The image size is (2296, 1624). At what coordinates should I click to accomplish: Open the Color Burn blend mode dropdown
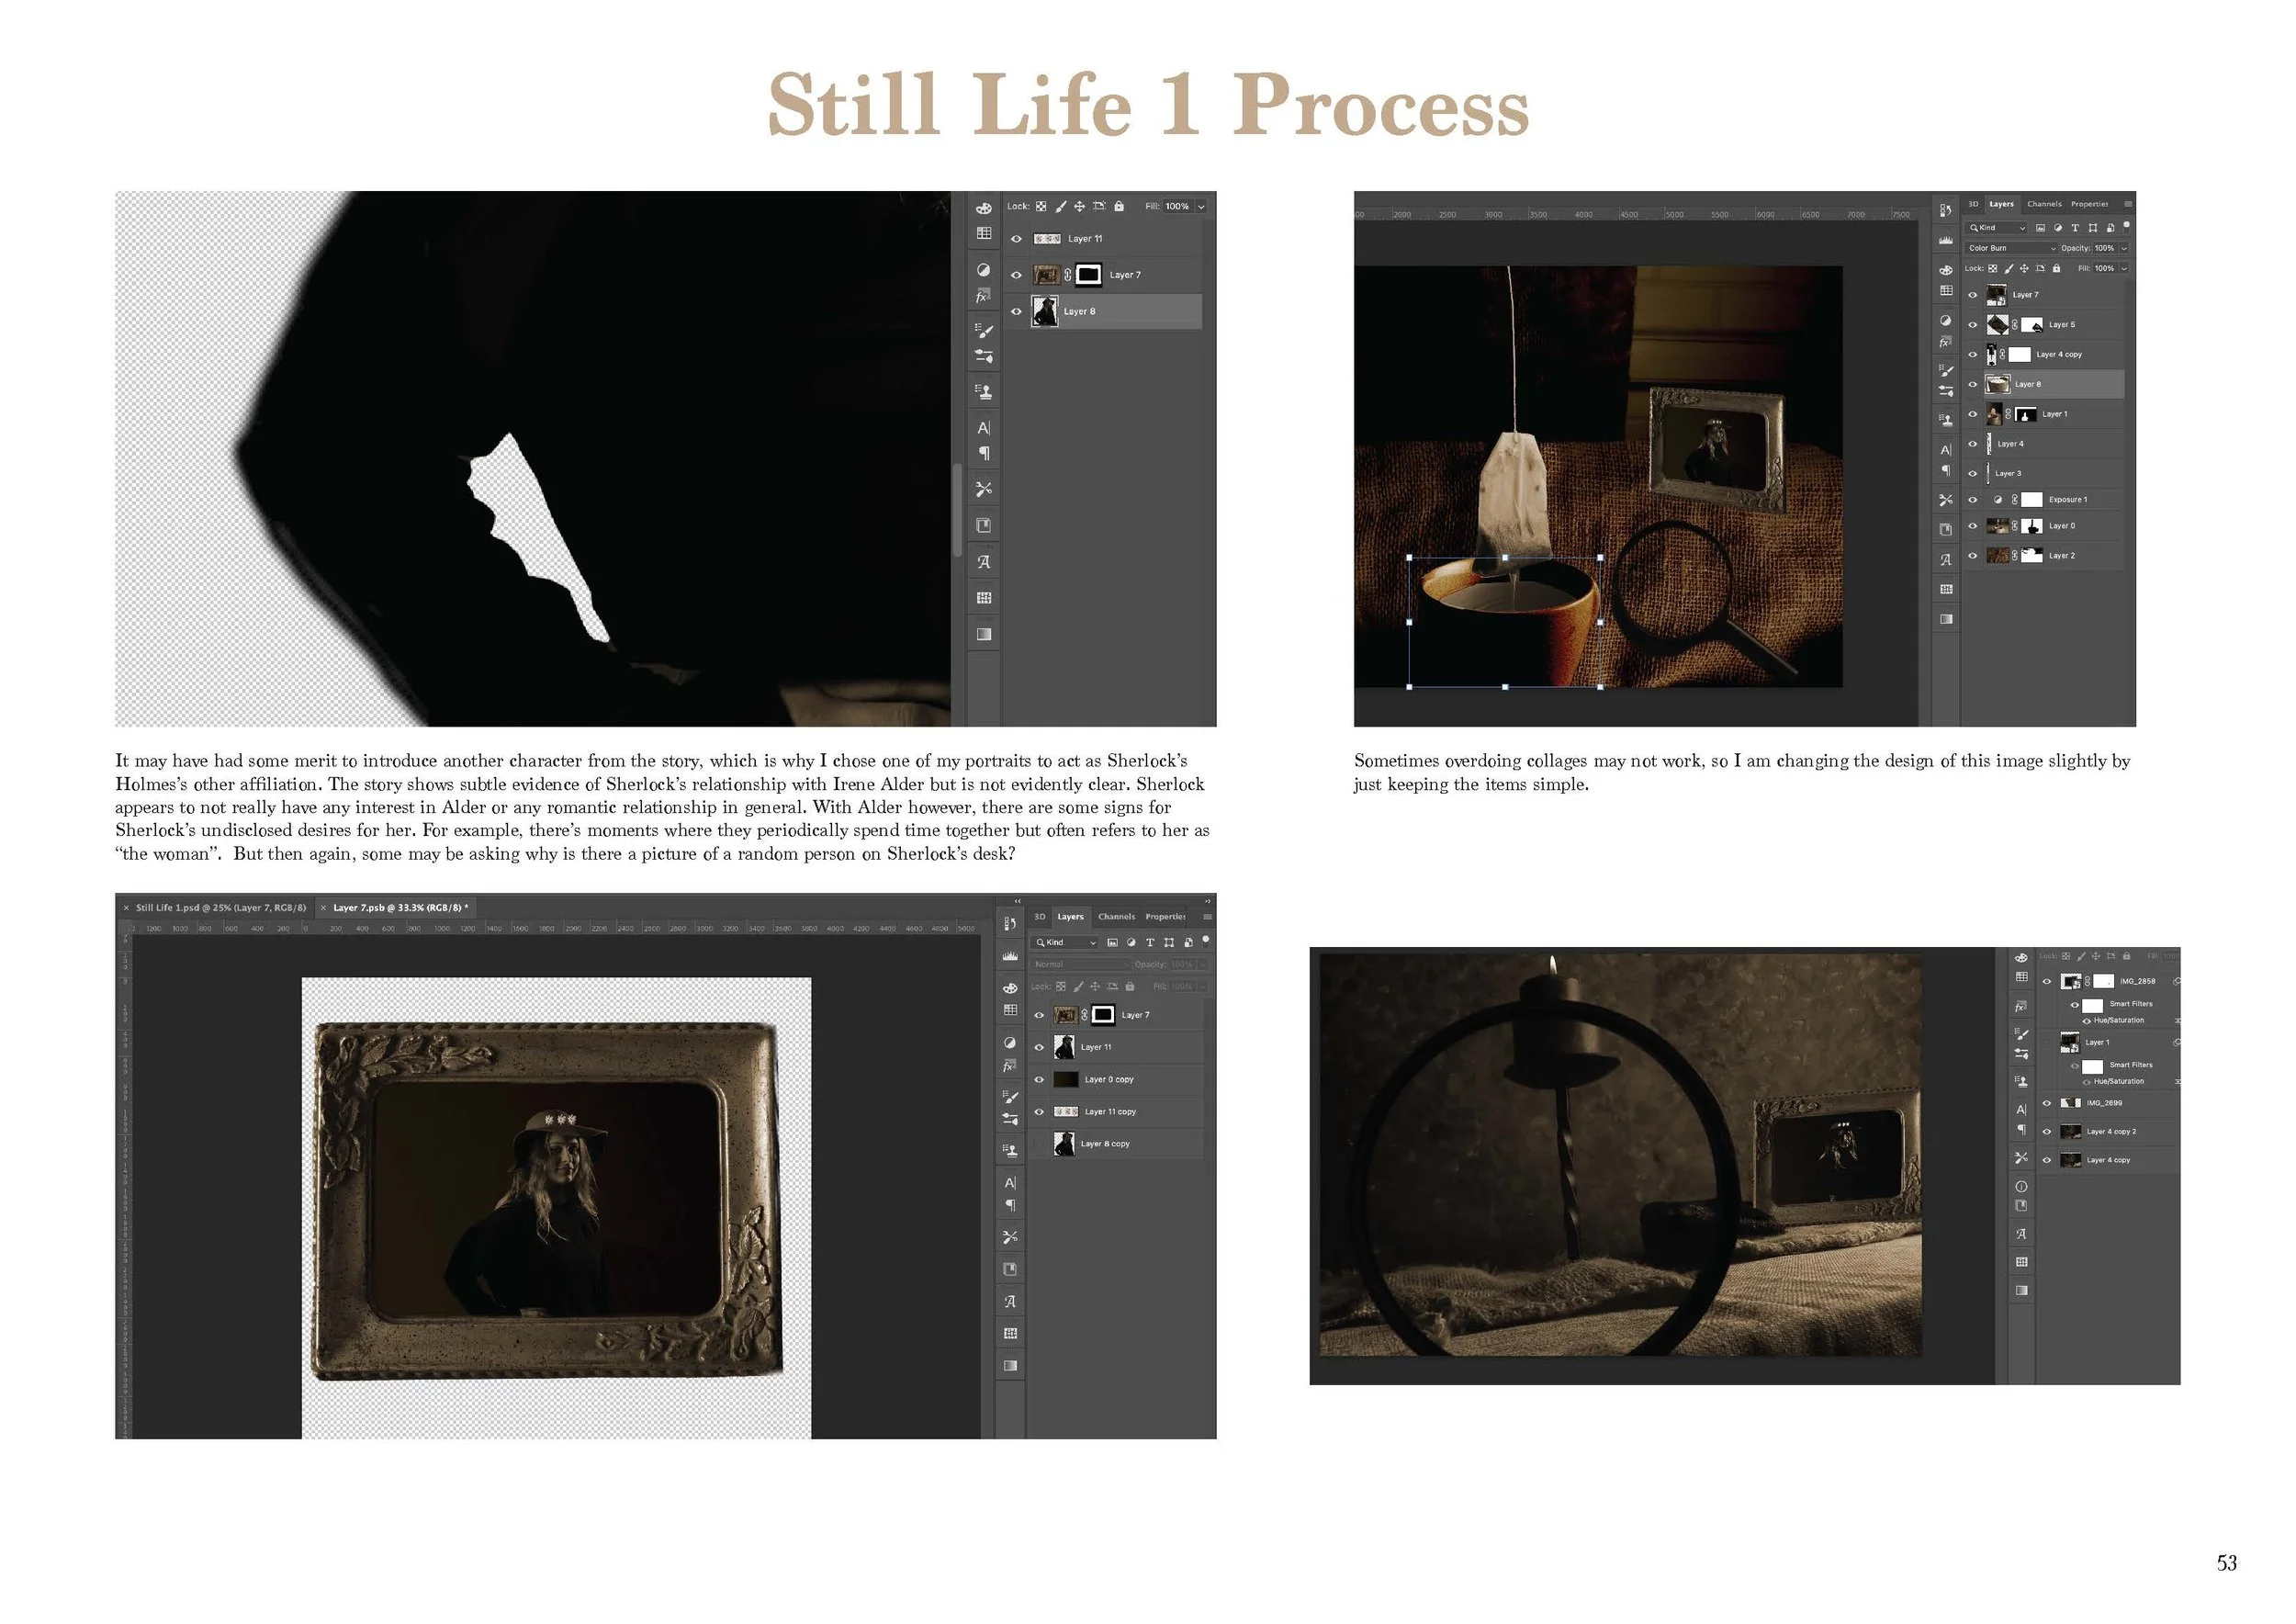click(2011, 248)
